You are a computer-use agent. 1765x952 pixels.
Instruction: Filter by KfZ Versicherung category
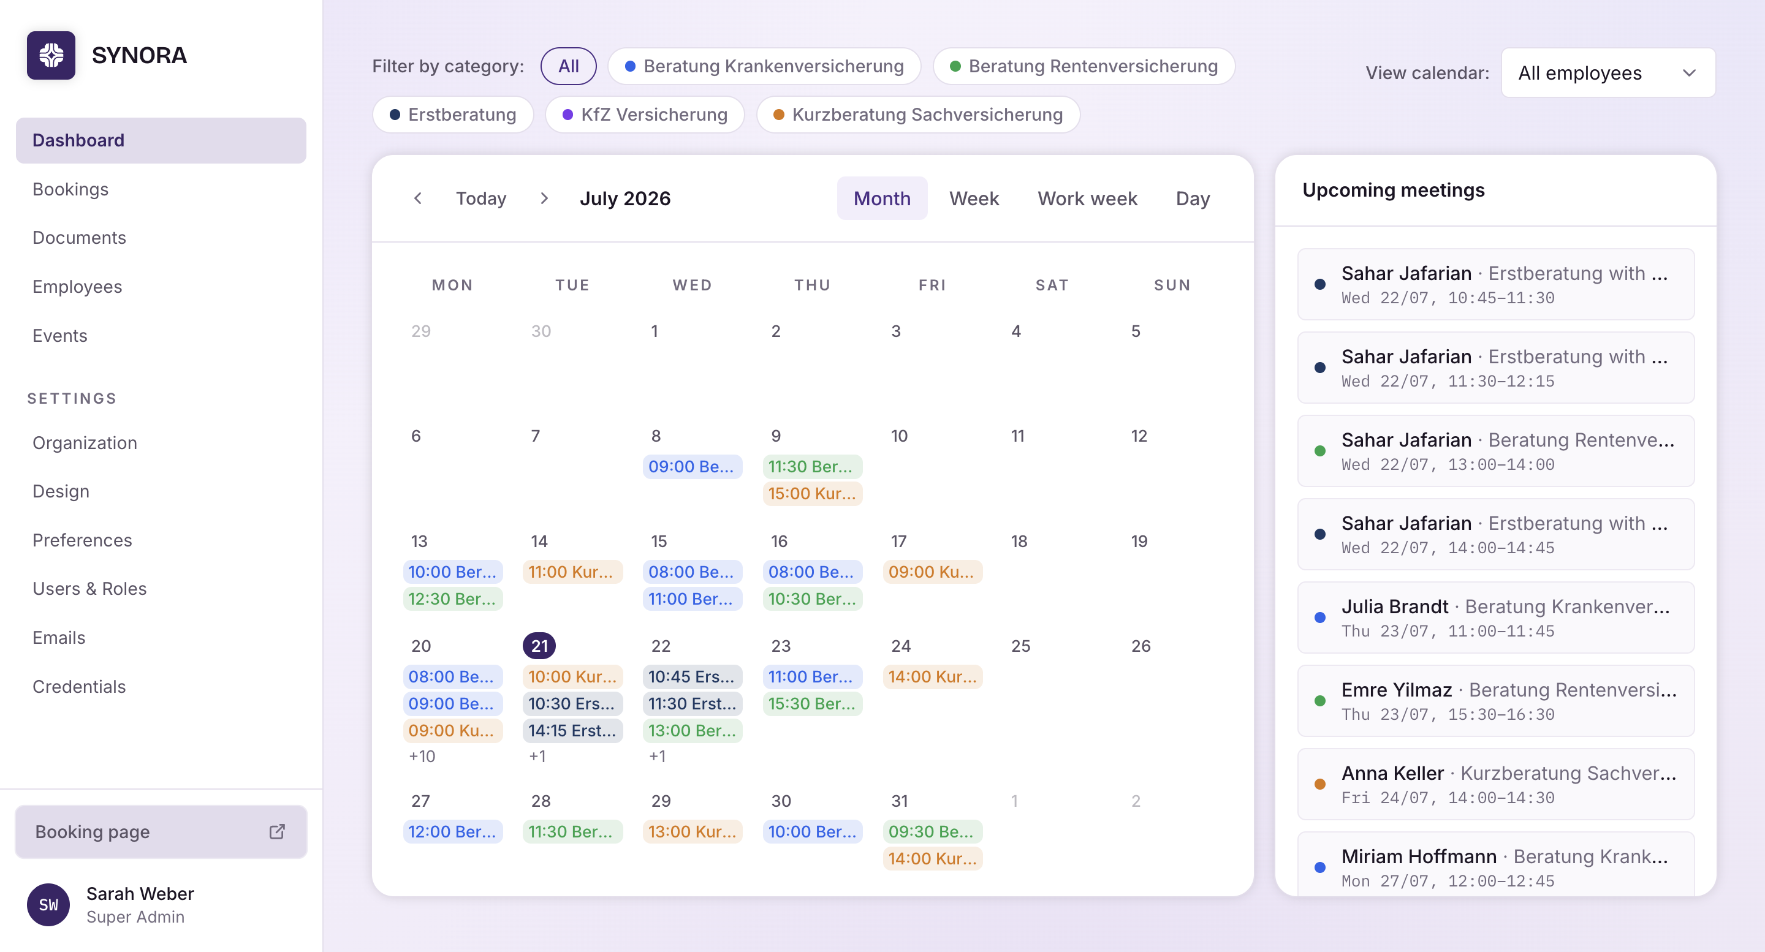644,115
